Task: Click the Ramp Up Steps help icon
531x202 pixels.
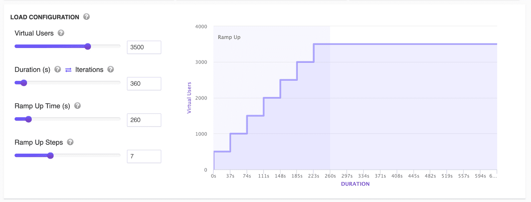Action: [70, 142]
